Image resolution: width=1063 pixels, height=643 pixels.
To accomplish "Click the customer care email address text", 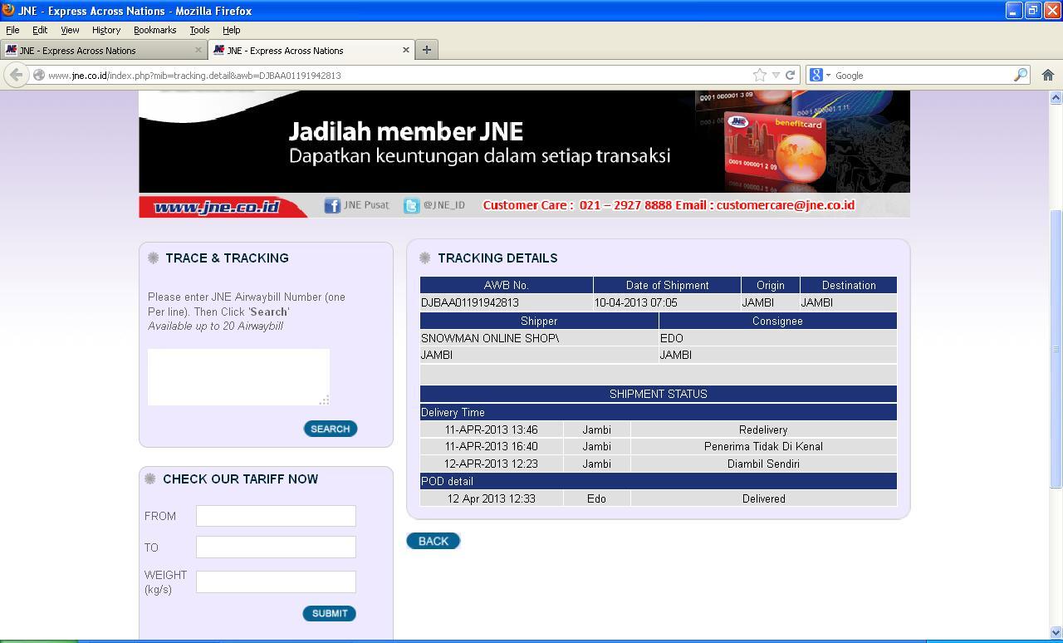I will 785,205.
